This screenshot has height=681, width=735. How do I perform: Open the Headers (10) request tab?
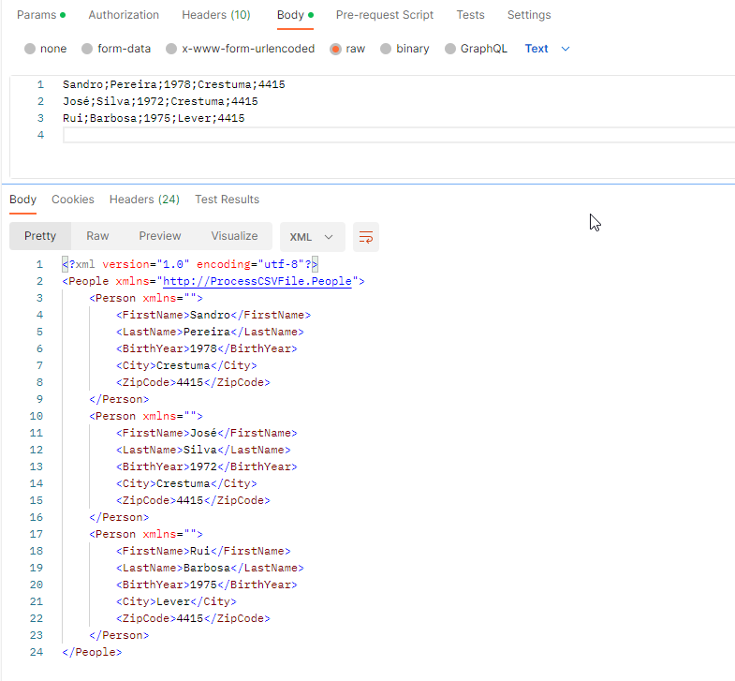(x=215, y=15)
